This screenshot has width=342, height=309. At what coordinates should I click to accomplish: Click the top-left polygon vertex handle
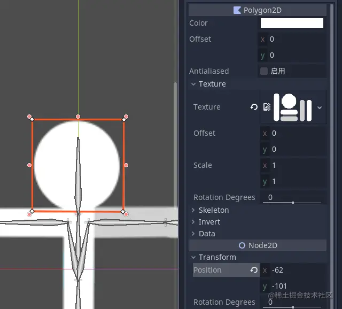(32, 119)
